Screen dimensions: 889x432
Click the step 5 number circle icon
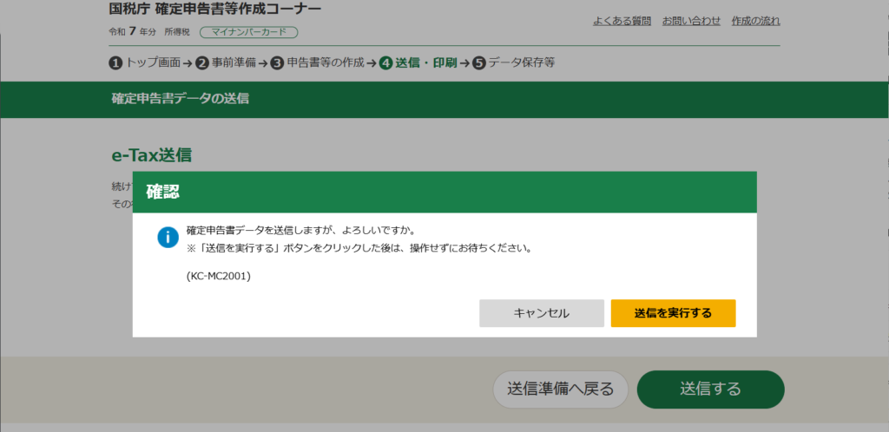coord(478,62)
